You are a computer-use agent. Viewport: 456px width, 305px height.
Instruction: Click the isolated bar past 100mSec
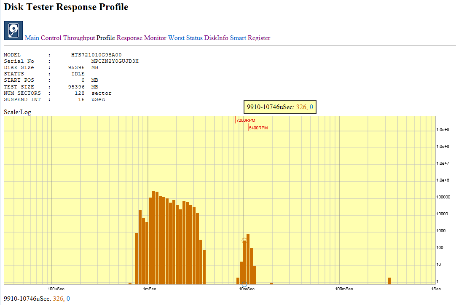(389, 281)
